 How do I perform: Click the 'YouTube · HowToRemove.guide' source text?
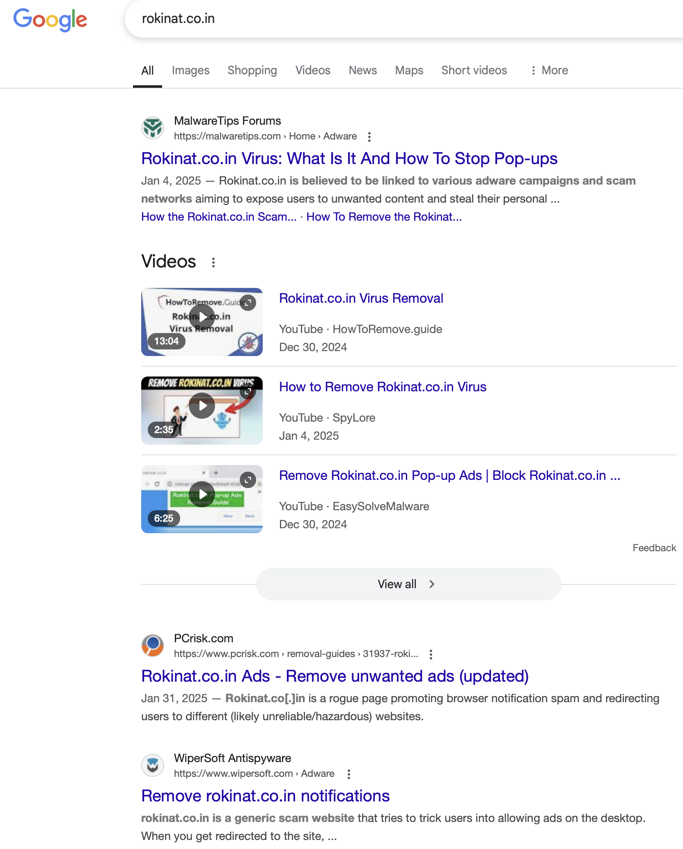(x=361, y=329)
